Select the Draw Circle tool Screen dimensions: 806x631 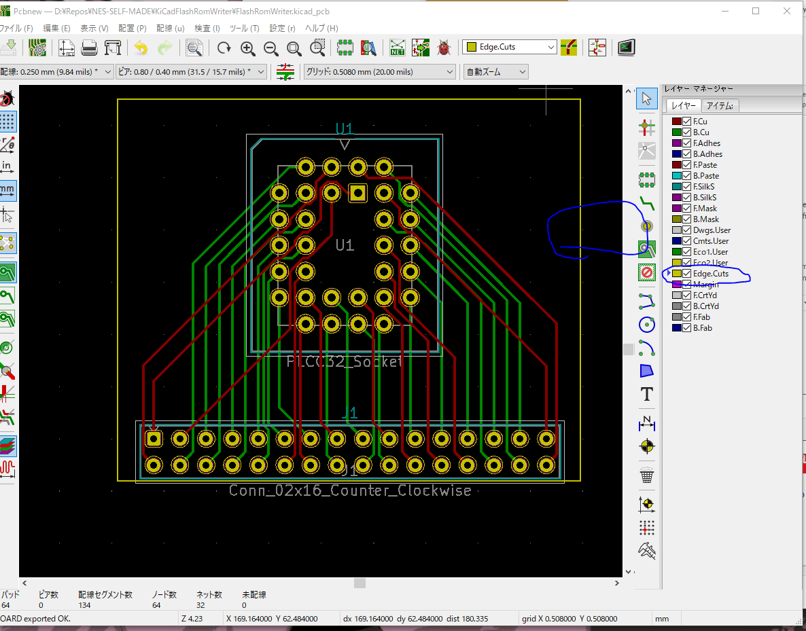coord(647,324)
